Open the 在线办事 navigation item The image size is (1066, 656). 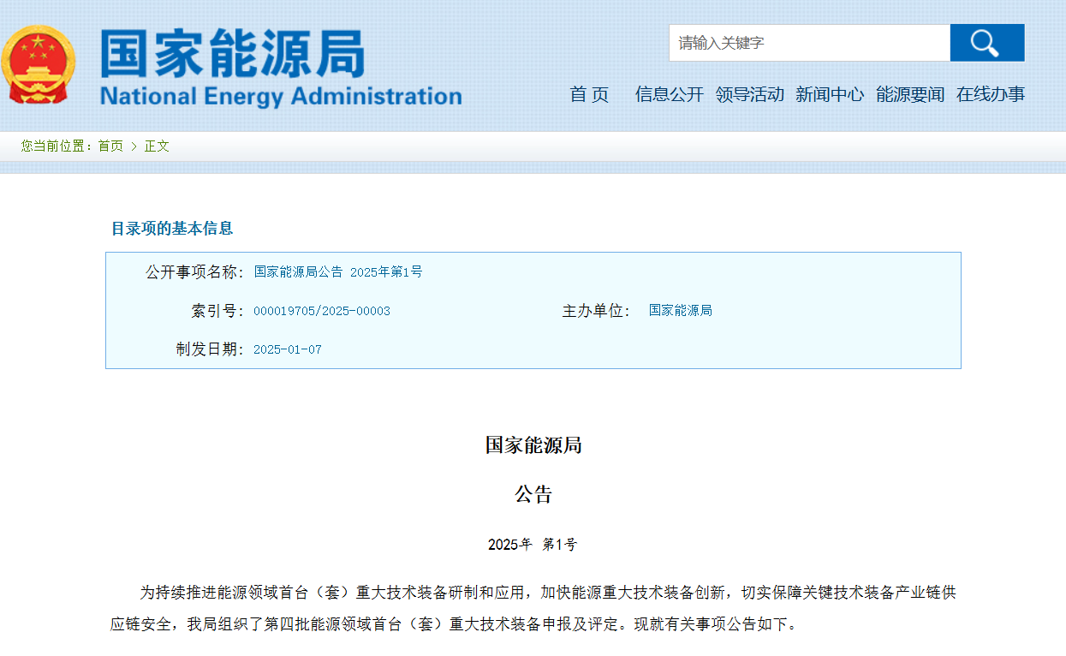tap(991, 94)
